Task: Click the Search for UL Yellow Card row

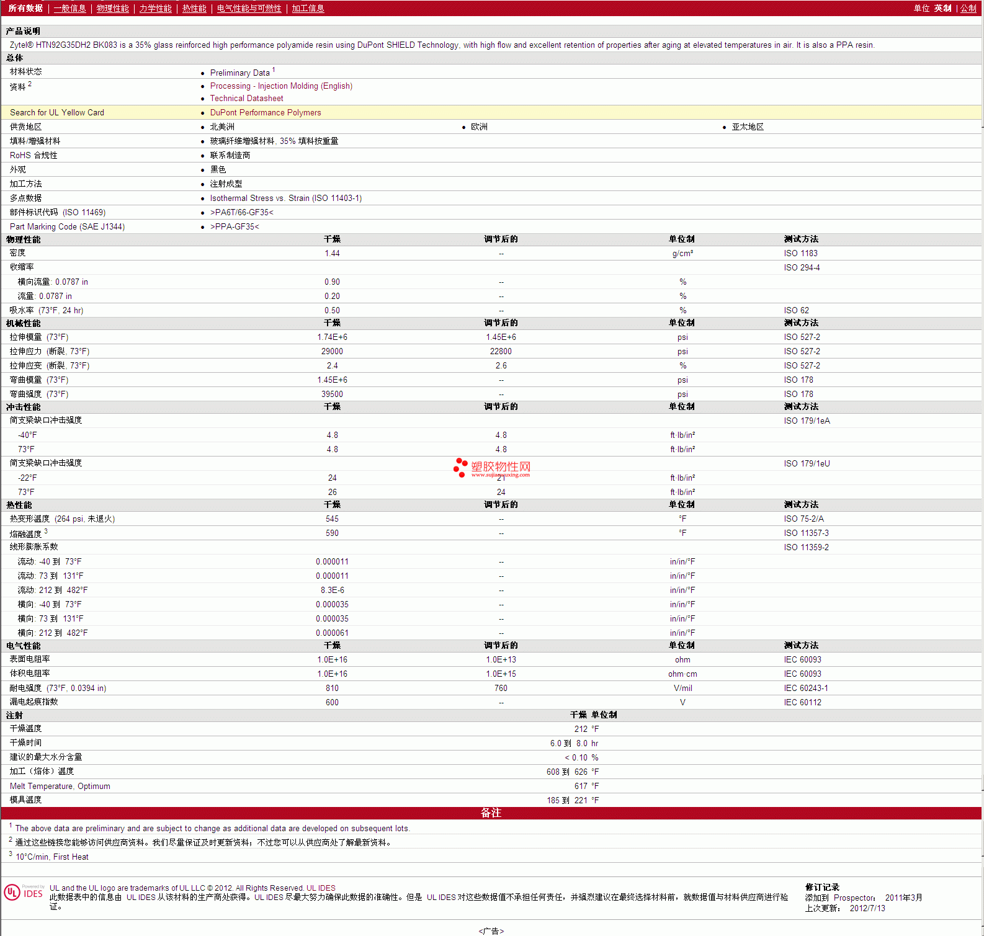Action: (491, 112)
